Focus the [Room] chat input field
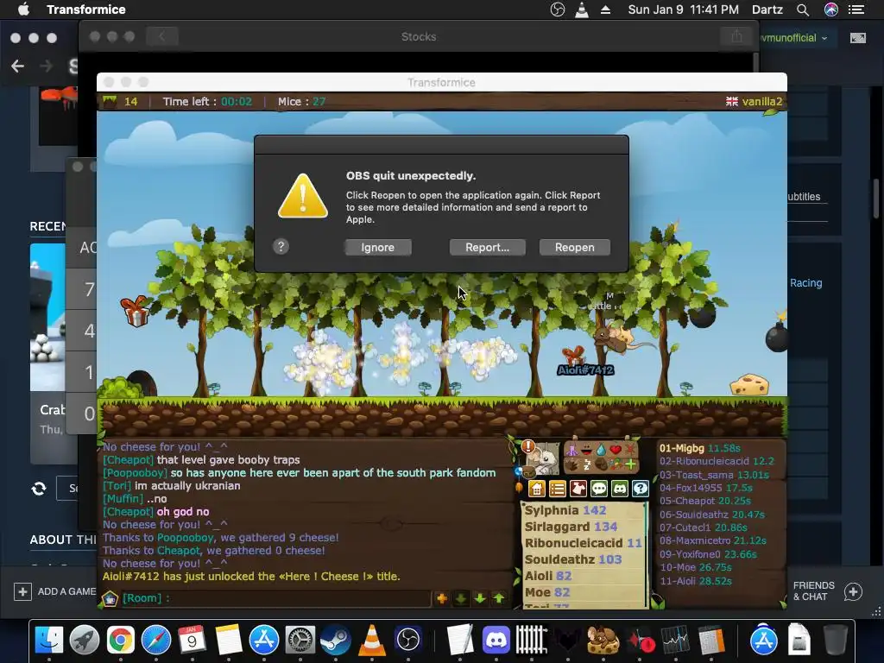Viewport: 884px width, 663px height. [x=276, y=598]
